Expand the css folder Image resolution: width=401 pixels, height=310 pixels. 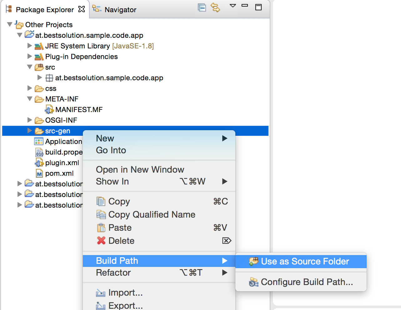[x=30, y=88]
